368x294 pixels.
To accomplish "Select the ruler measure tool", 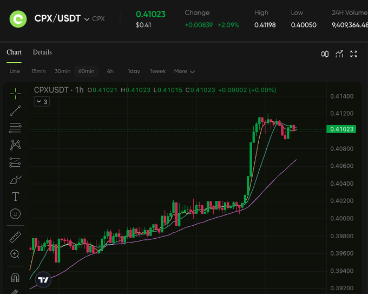I will coord(15,237).
